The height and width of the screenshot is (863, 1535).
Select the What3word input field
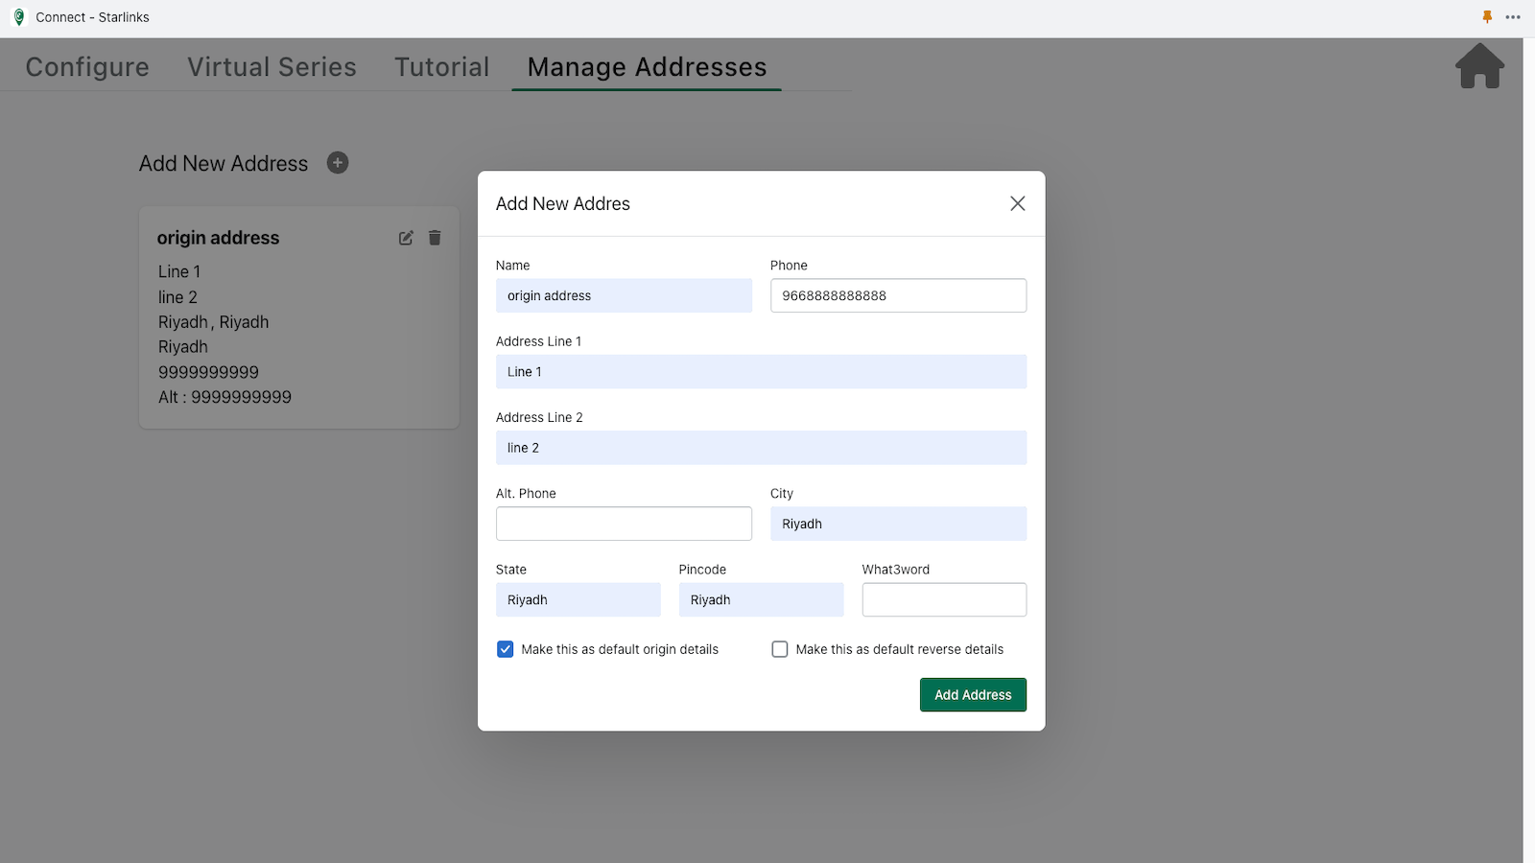pos(944,600)
